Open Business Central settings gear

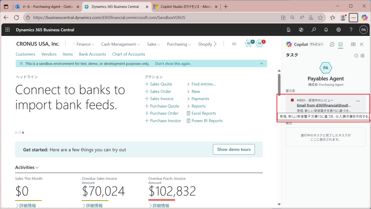click(x=339, y=30)
